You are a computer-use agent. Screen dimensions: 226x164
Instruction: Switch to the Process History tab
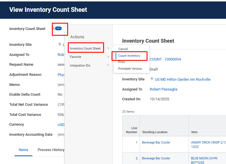(x=51, y=150)
